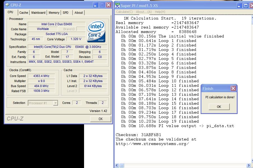Click the Cores count field

pyautogui.click(x=77, y=103)
